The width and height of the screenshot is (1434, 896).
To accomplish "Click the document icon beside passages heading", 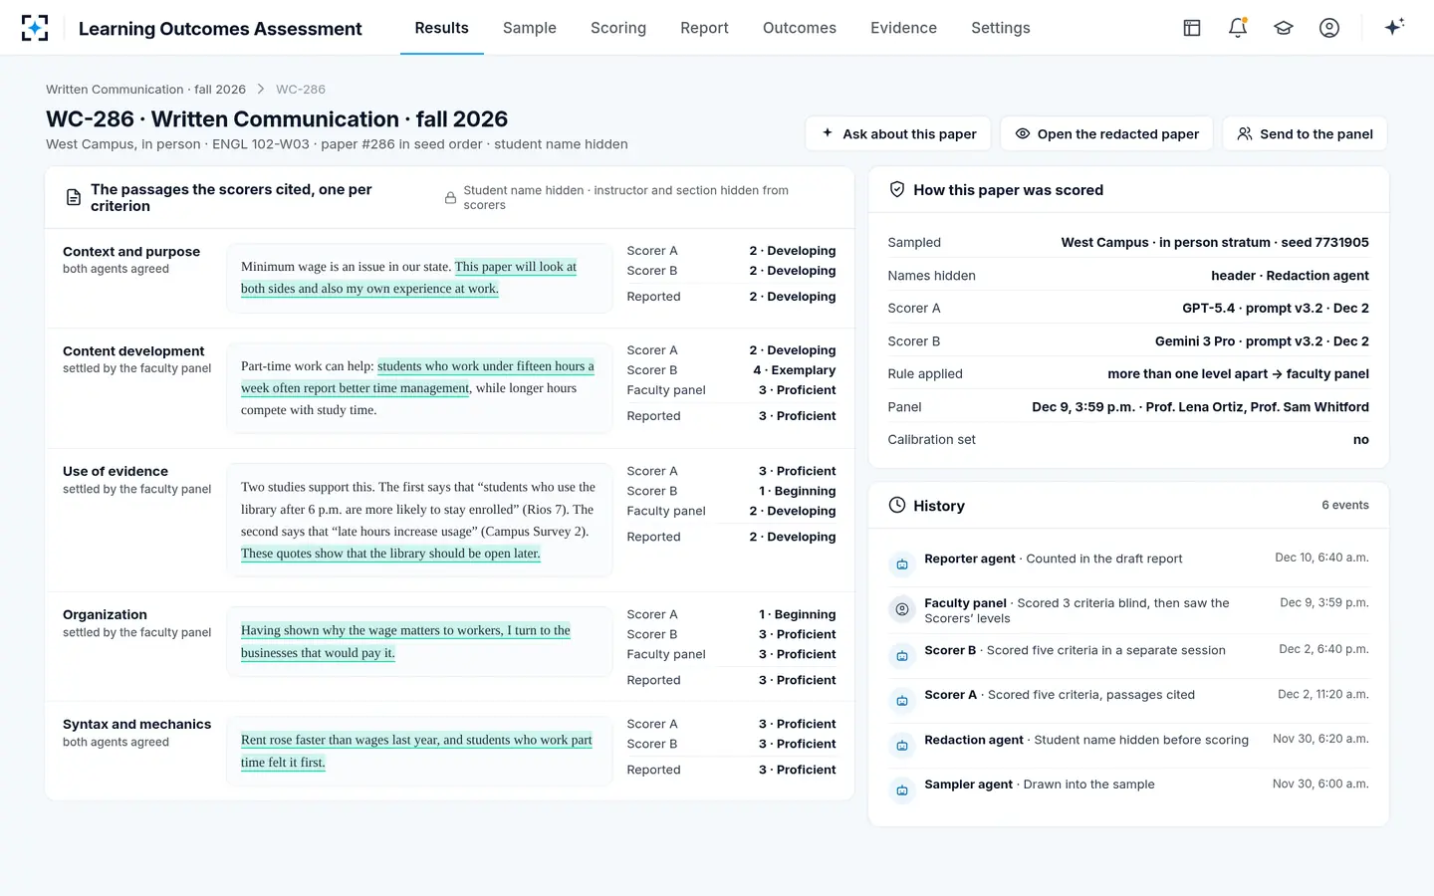I will [x=74, y=197].
